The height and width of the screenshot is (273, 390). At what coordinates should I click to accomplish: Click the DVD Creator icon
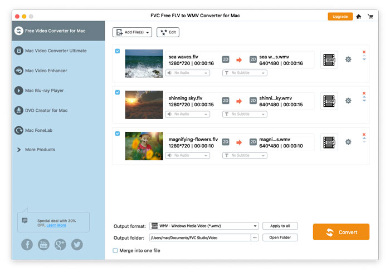pyautogui.click(x=18, y=111)
